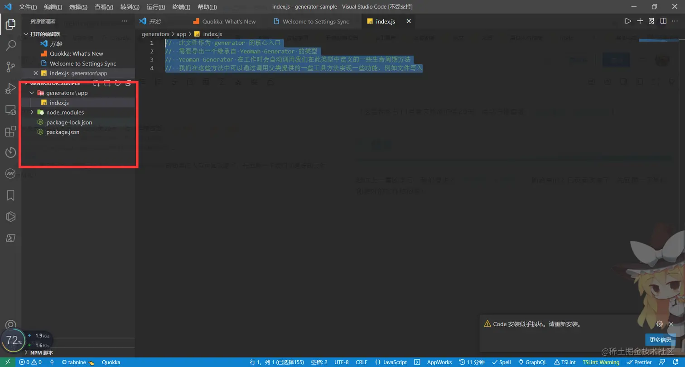
Task: Open the AppWorks activity bar icon
Action: click(10, 173)
